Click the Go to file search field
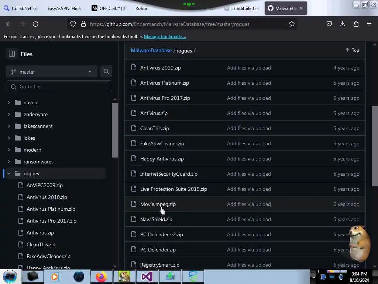Screen dimensions: 378x284 pos(59,87)
